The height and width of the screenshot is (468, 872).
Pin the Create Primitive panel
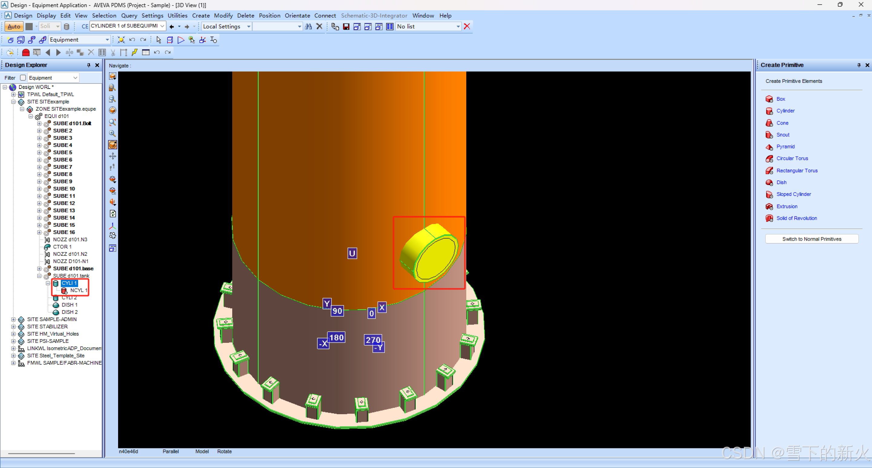click(858, 65)
